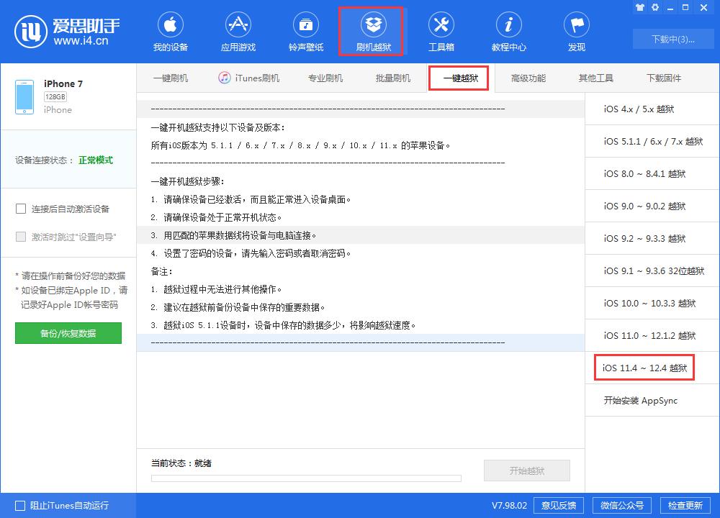
Task: Open the 教程中心 section
Action: [509, 30]
